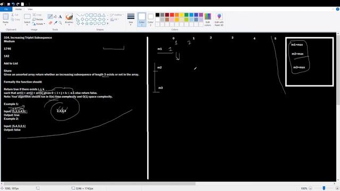The width and height of the screenshot is (340, 191).
Task: Click the Paste clipboard icon
Action: pyautogui.click(x=6, y=16)
